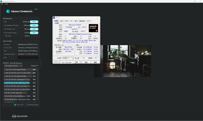Screen dimensions: 203x121
Task: Click the Processor value AMD Ryzen 9 9955HX
Action: (28, 44)
